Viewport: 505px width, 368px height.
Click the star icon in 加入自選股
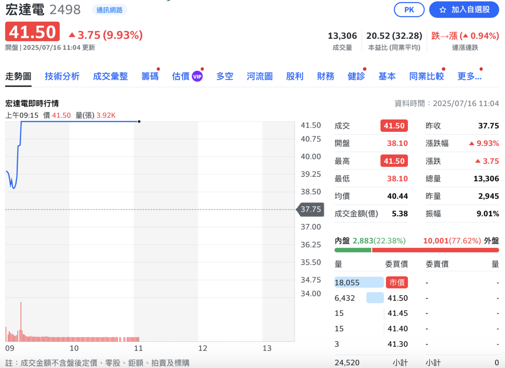click(443, 10)
